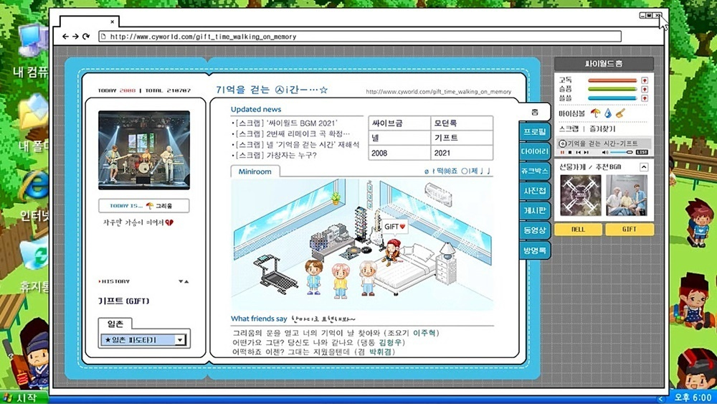Click the up arrow next to 슬픔
The width and height of the screenshot is (717, 404).
645,89
